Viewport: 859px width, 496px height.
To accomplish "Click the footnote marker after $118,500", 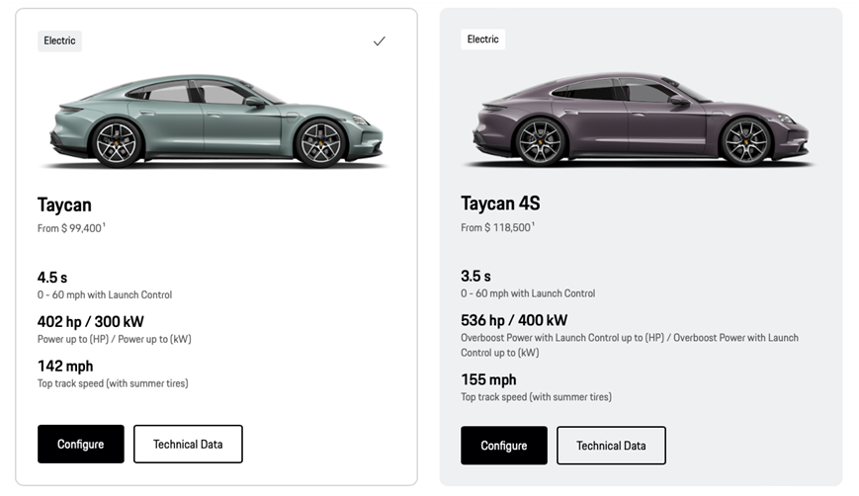I will click(533, 224).
